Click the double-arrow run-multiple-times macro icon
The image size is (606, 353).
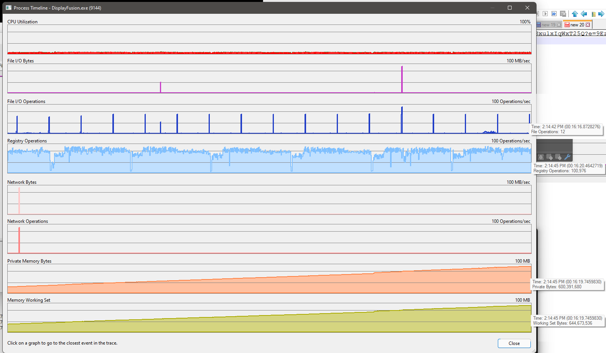pyautogui.click(x=554, y=14)
